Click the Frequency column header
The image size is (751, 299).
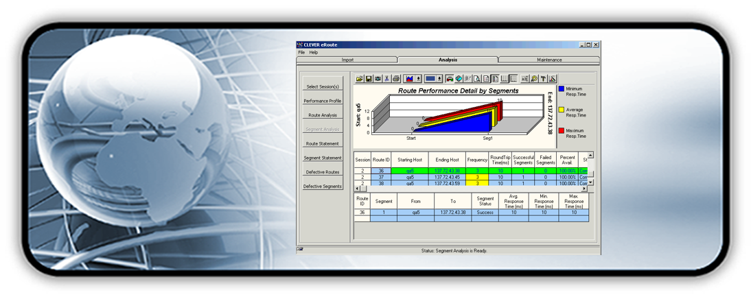pyautogui.click(x=477, y=160)
